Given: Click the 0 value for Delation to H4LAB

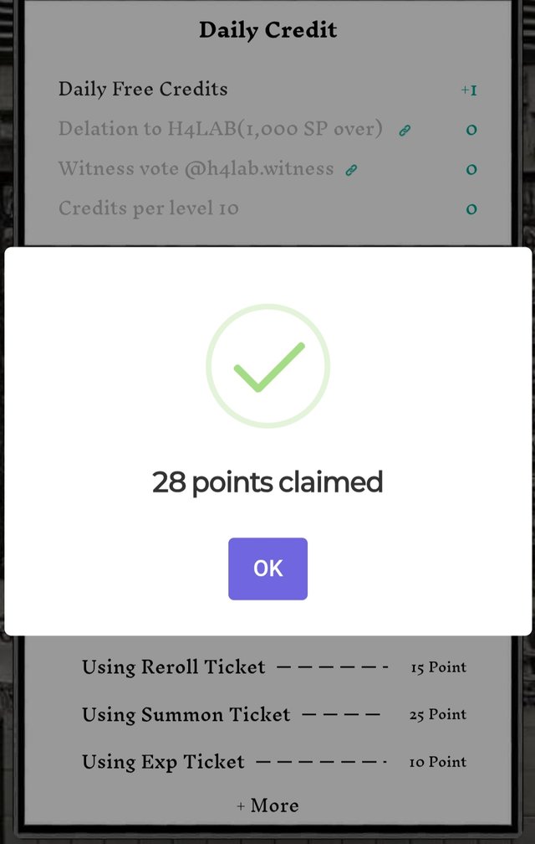Looking at the screenshot, I should (x=471, y=131).
